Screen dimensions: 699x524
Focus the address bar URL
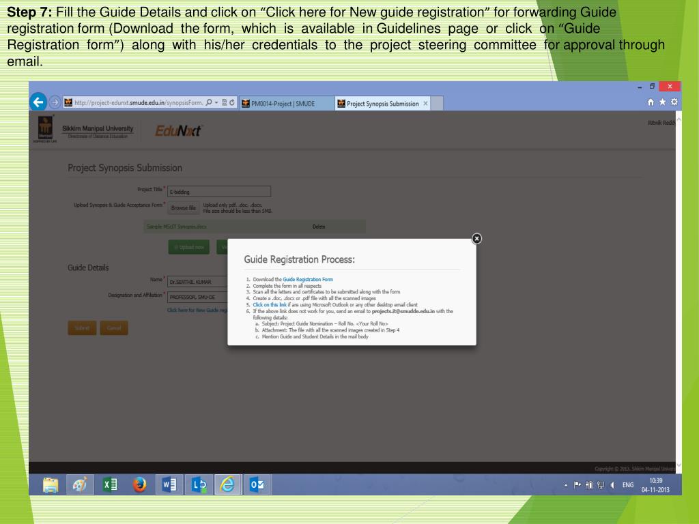pos(138,103)
